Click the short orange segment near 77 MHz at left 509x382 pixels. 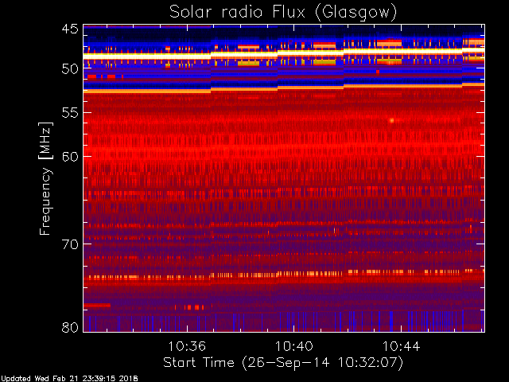(98, 305)
